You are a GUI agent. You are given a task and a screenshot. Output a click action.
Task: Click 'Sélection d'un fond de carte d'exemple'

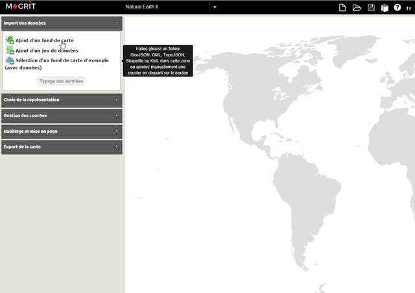tap(62, 60)
